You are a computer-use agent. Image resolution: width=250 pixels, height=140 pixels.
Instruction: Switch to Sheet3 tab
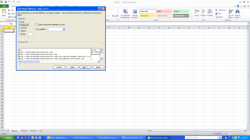33,131
